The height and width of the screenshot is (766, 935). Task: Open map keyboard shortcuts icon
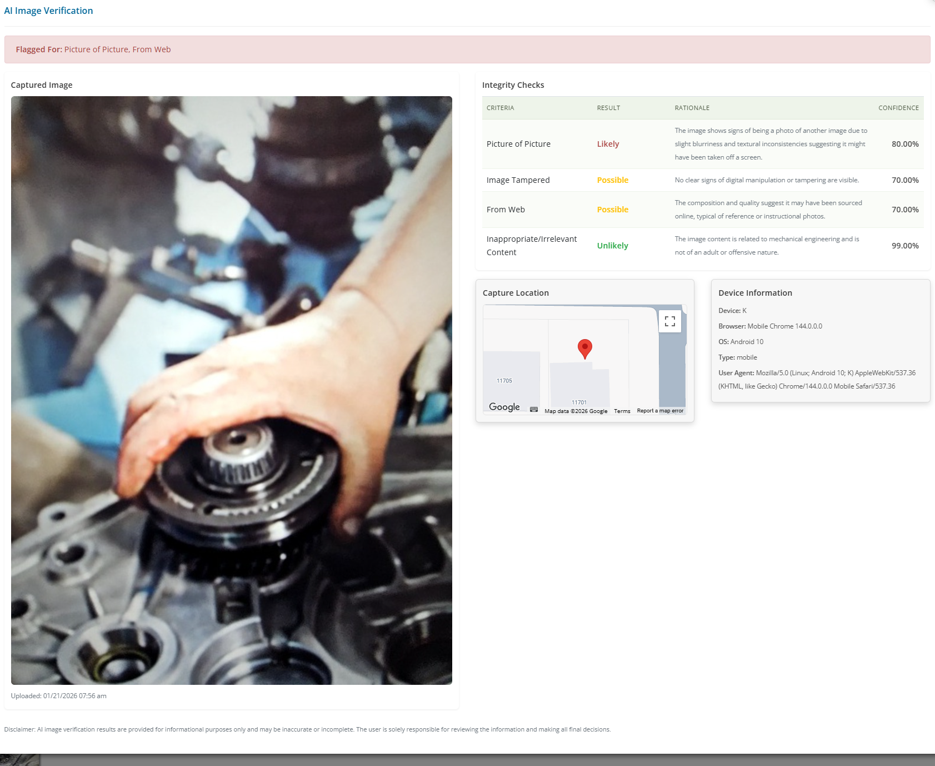(534, 410)
